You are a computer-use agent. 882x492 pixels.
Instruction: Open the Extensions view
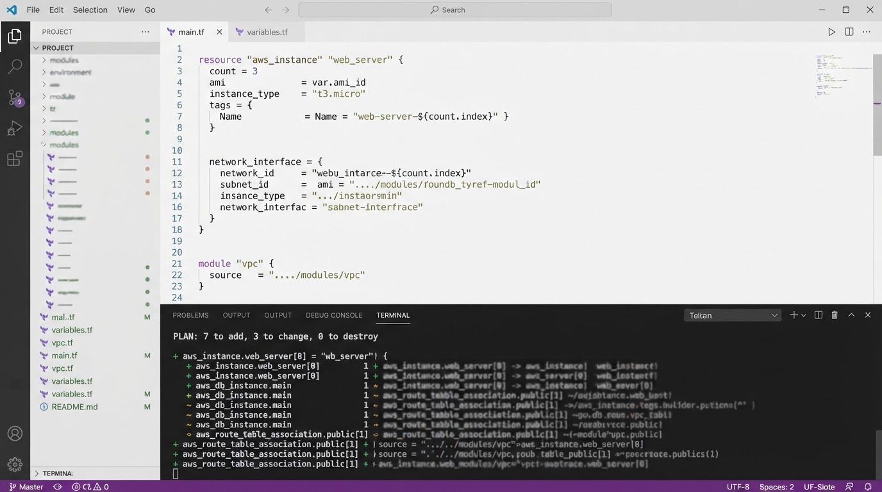point(15,159)
